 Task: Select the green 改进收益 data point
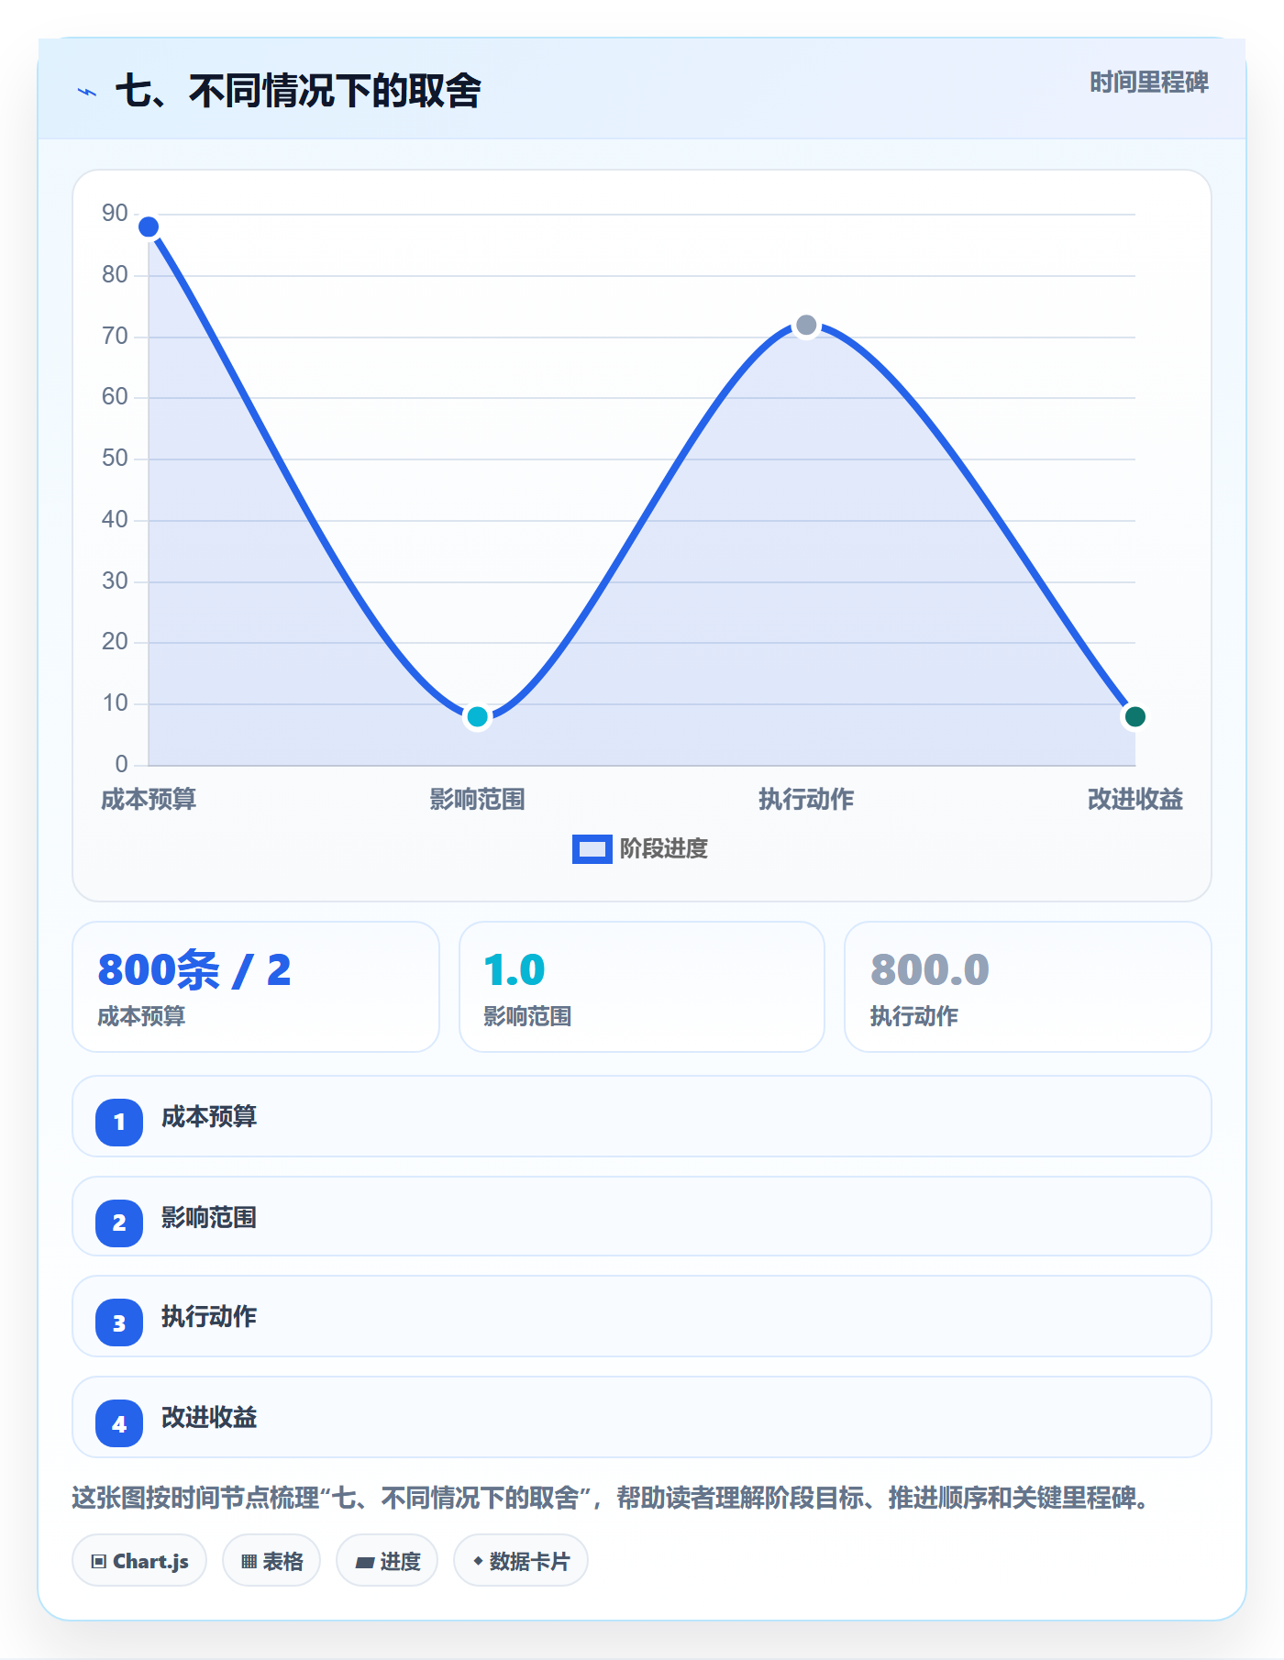(1135, 716)
